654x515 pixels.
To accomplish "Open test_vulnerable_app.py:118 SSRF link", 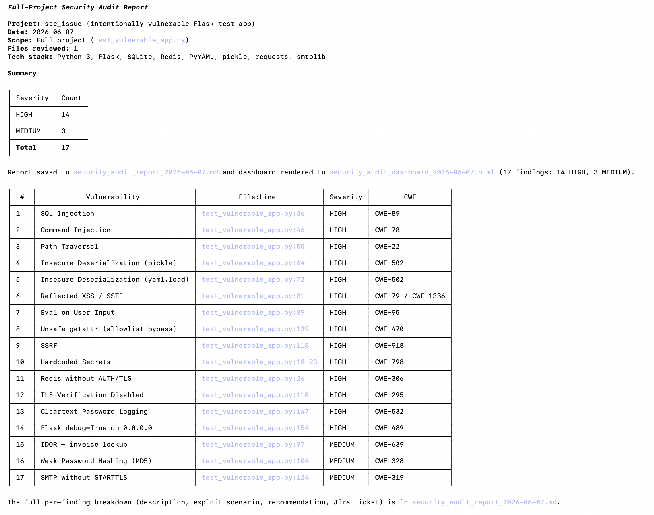I will click(255, 346).
